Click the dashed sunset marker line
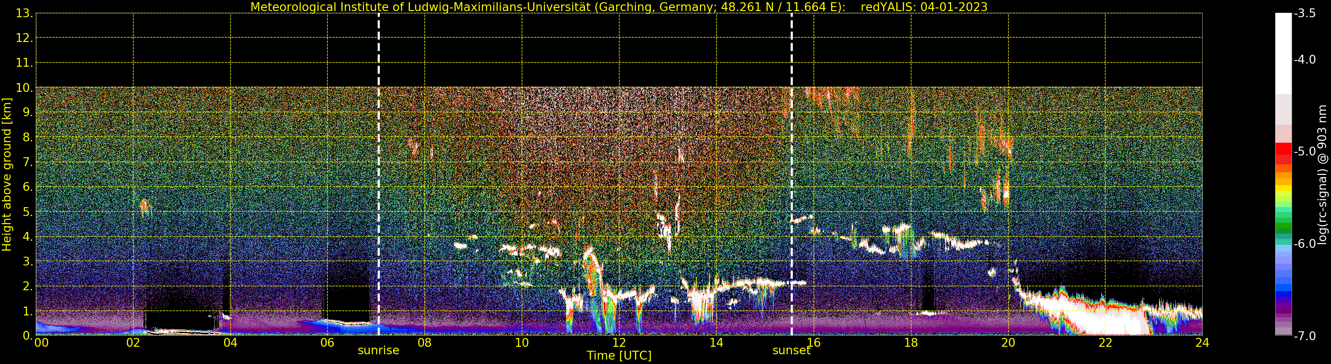The image size is (1331, 364). [x=792, y=174]
